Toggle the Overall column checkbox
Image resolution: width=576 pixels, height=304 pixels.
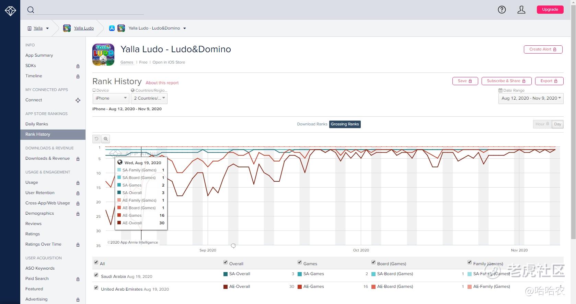226,262
